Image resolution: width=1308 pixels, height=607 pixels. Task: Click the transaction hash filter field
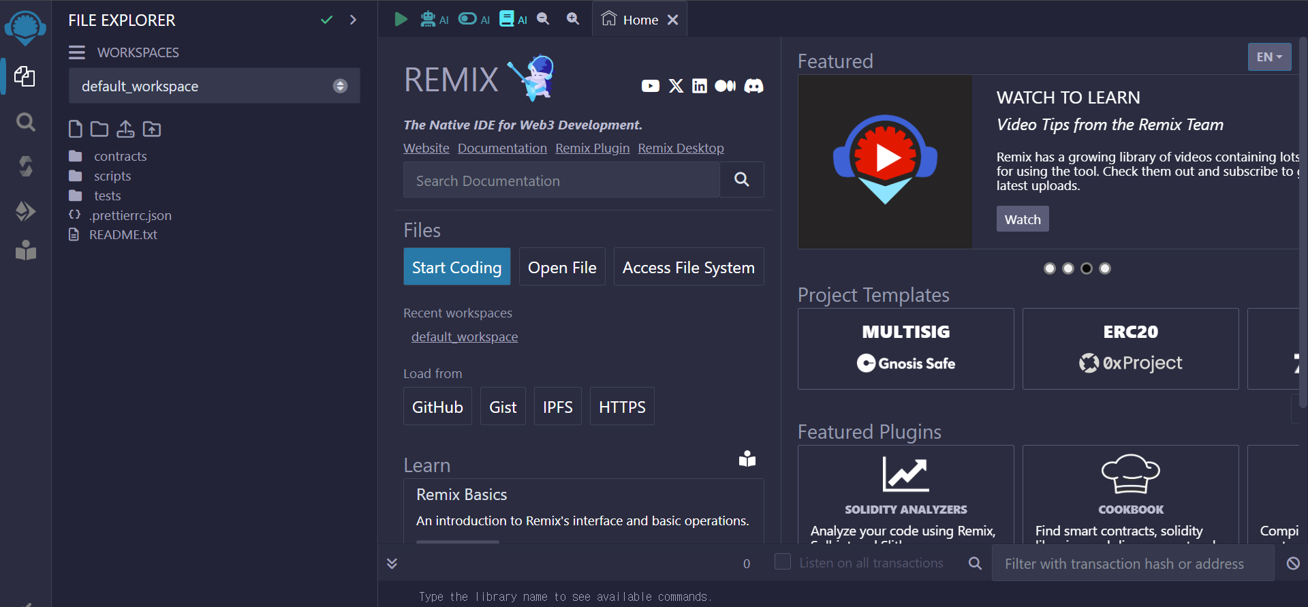point(1133,563)
